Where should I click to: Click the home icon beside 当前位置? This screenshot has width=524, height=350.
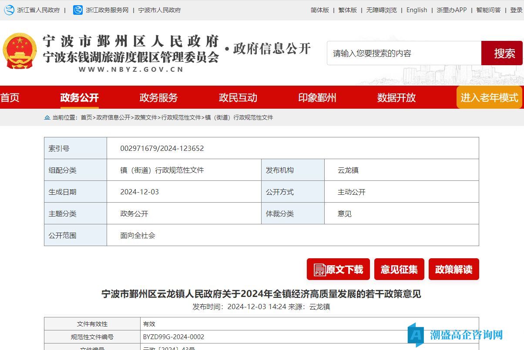47,118
